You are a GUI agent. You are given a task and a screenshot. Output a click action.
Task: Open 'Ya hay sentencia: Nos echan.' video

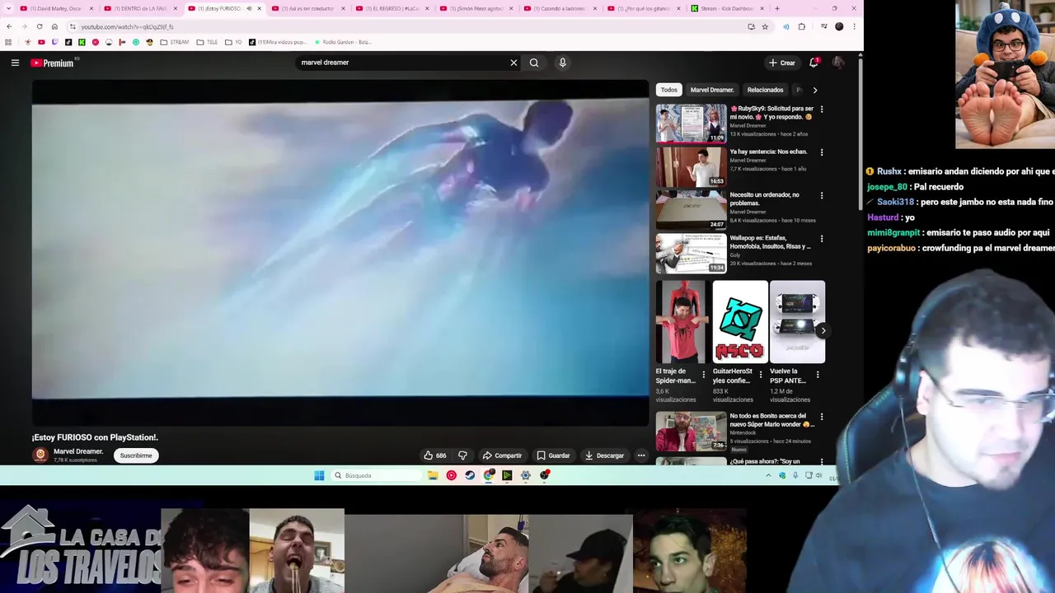pos(691,166)
